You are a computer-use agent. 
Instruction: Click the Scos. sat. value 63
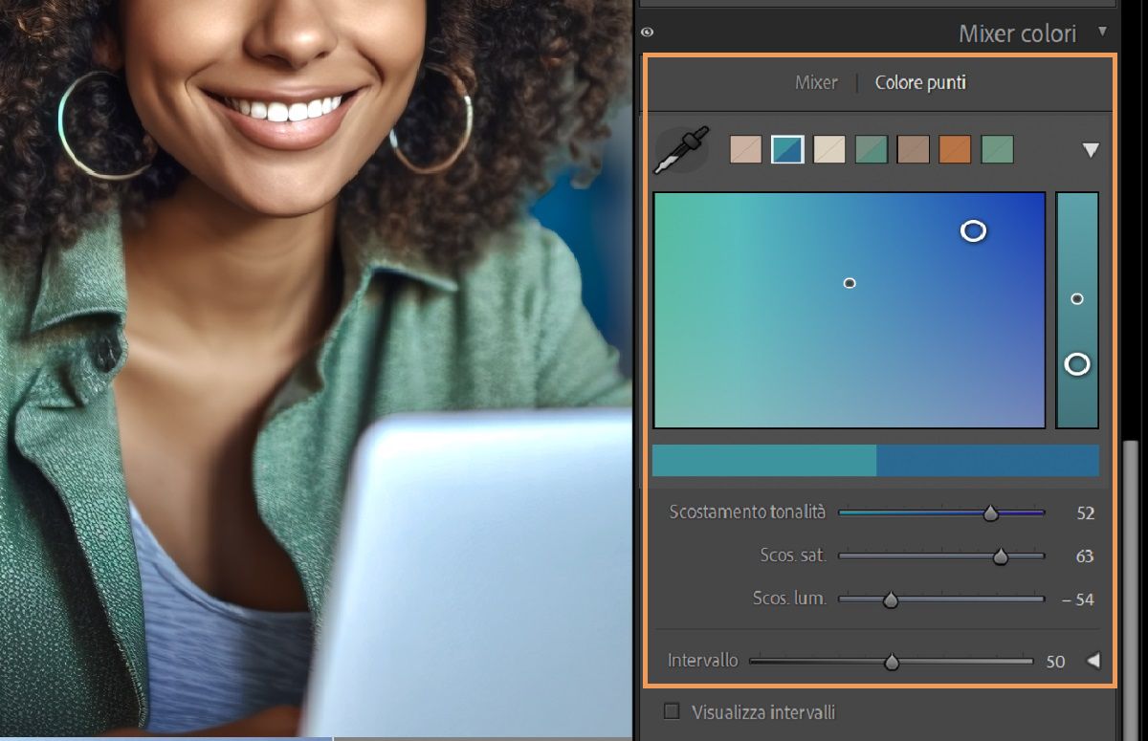tap(1085, 556)
